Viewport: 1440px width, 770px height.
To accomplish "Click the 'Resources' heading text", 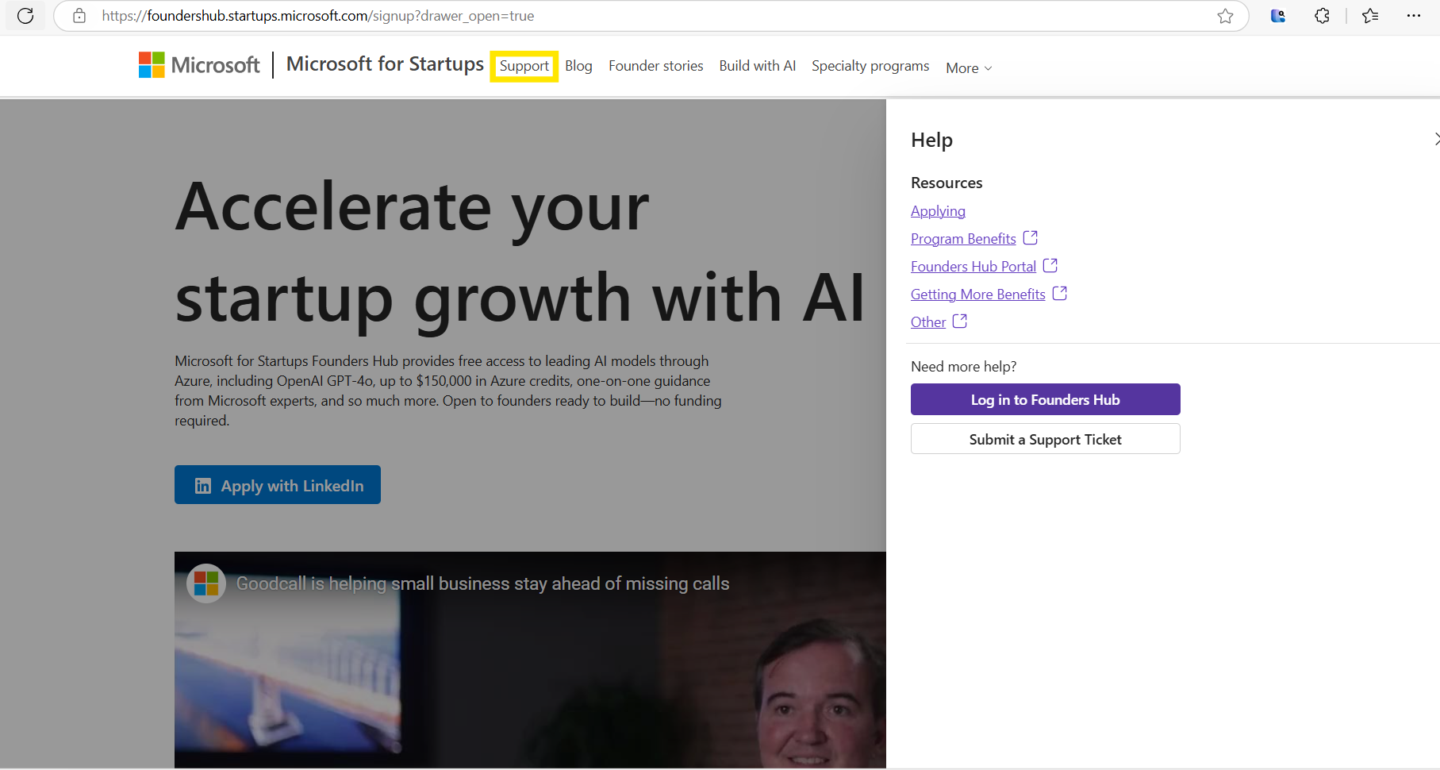I will [x=947, y=183].
